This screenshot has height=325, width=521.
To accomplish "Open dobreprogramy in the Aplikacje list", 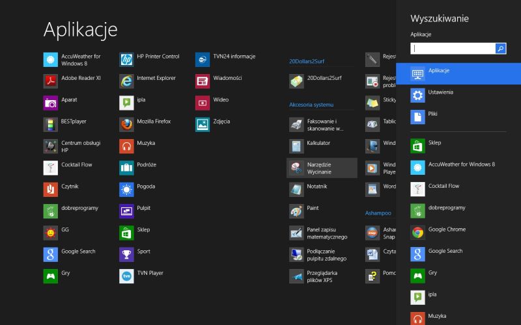I will [x=71, y=211].
